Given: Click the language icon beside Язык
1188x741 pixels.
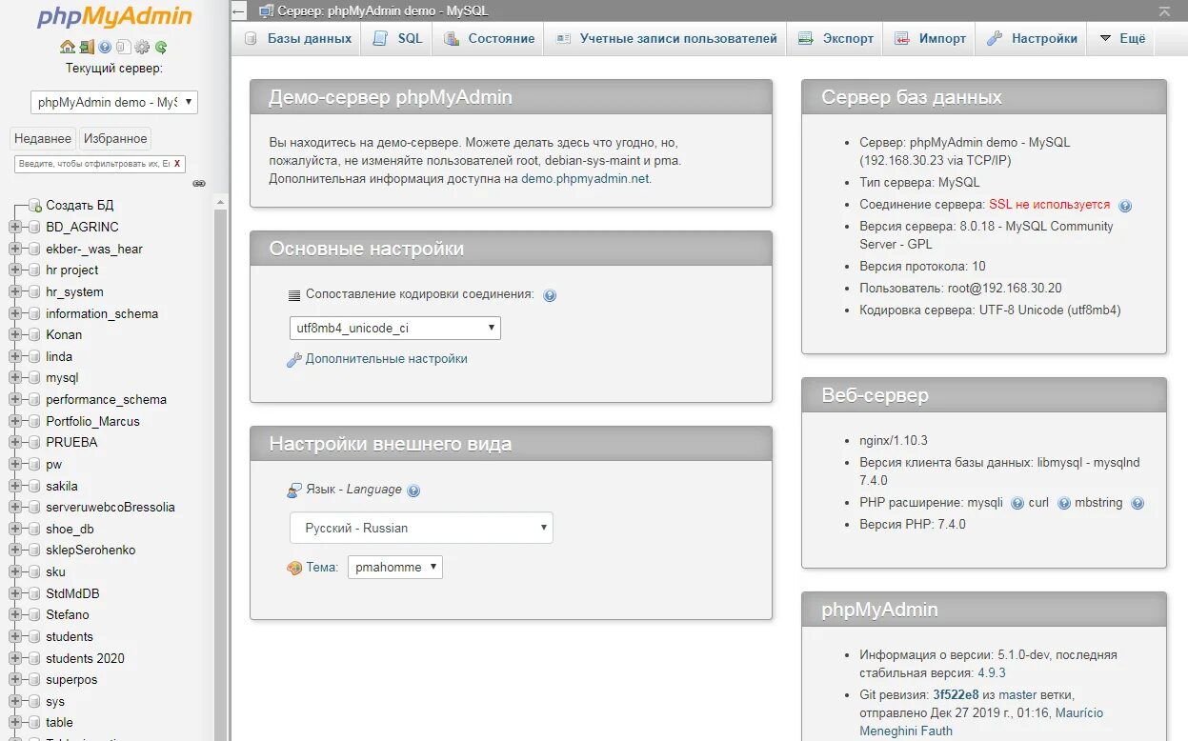Looking at the screenshot, I should [x=294, y=490].
